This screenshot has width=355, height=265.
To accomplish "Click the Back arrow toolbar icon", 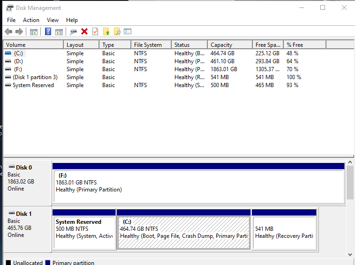I will (8, 32).
